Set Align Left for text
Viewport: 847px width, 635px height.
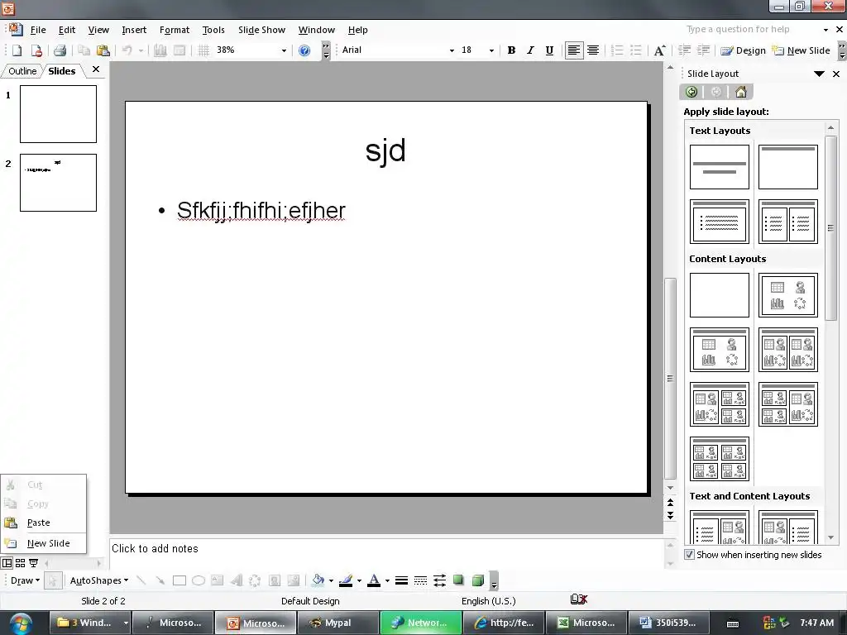pos(574,50)
